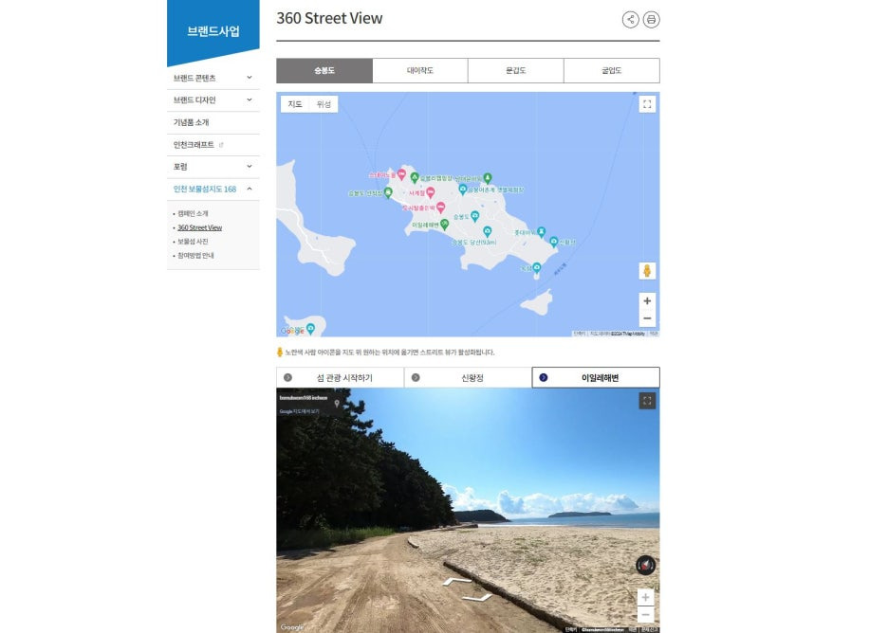Switch map to 지도 map view
The image size is (888, 633).
pos(295,104)
